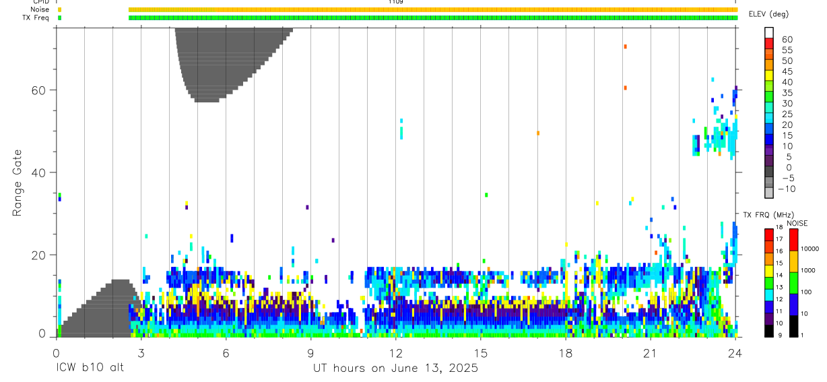Click the x-axis tick label '9'

[x=310, y=353]
